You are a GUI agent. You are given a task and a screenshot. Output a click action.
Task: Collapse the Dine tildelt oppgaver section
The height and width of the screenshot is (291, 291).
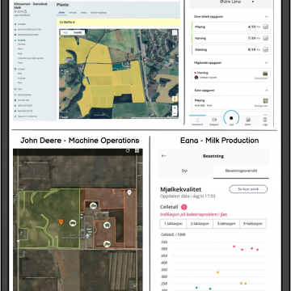click(x=266, y=17)
